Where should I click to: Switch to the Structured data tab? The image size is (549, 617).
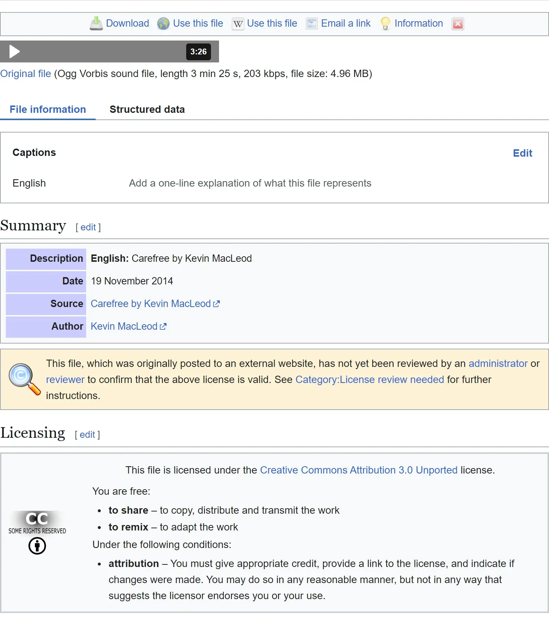click(147, 110)
